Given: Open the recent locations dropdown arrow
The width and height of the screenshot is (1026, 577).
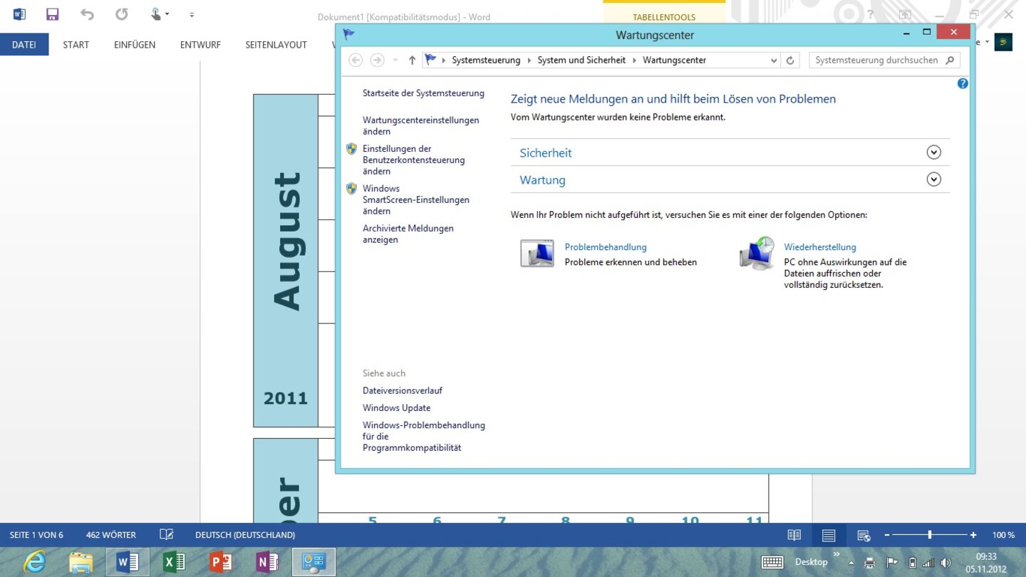Looking at the screenshot, I should [395, 61].
